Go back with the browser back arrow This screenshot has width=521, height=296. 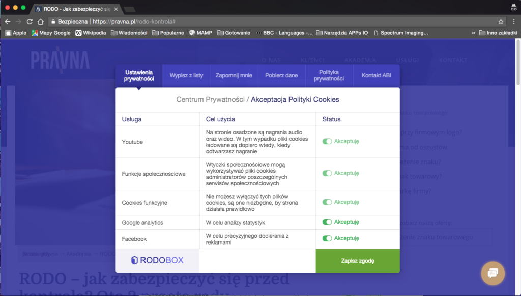[8, 22]
